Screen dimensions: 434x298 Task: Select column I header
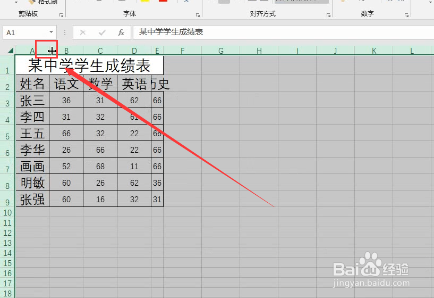click(297, 51)
